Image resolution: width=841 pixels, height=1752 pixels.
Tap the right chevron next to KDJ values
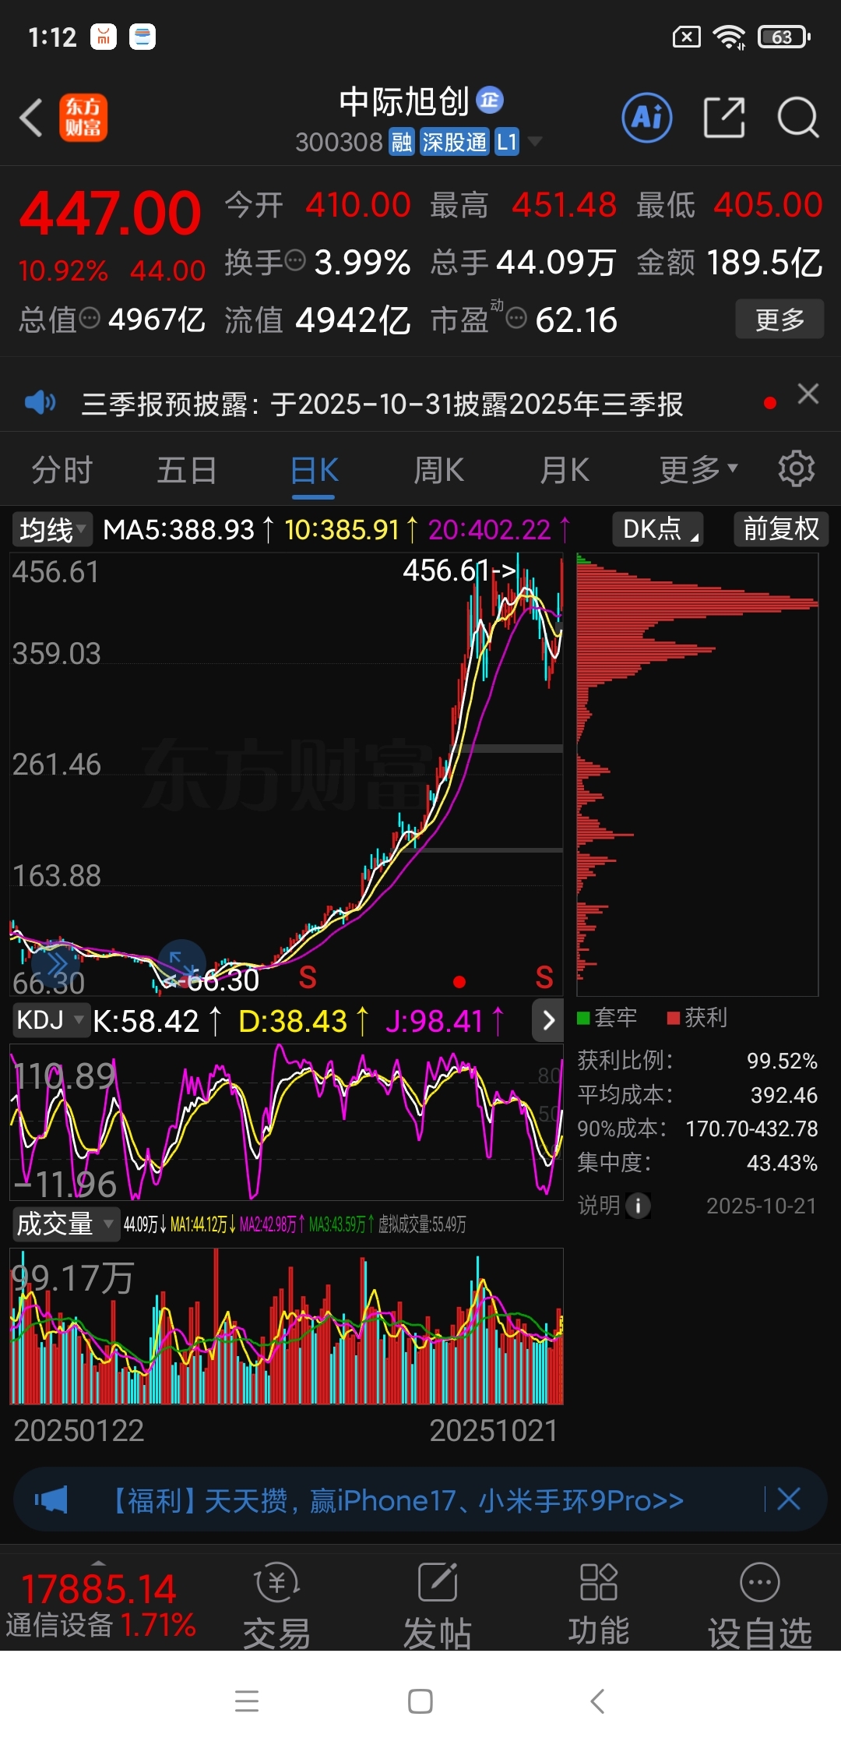pos(548,1020)
